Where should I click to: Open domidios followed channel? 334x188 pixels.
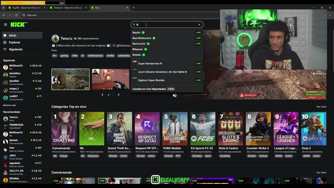pos(22,75)
